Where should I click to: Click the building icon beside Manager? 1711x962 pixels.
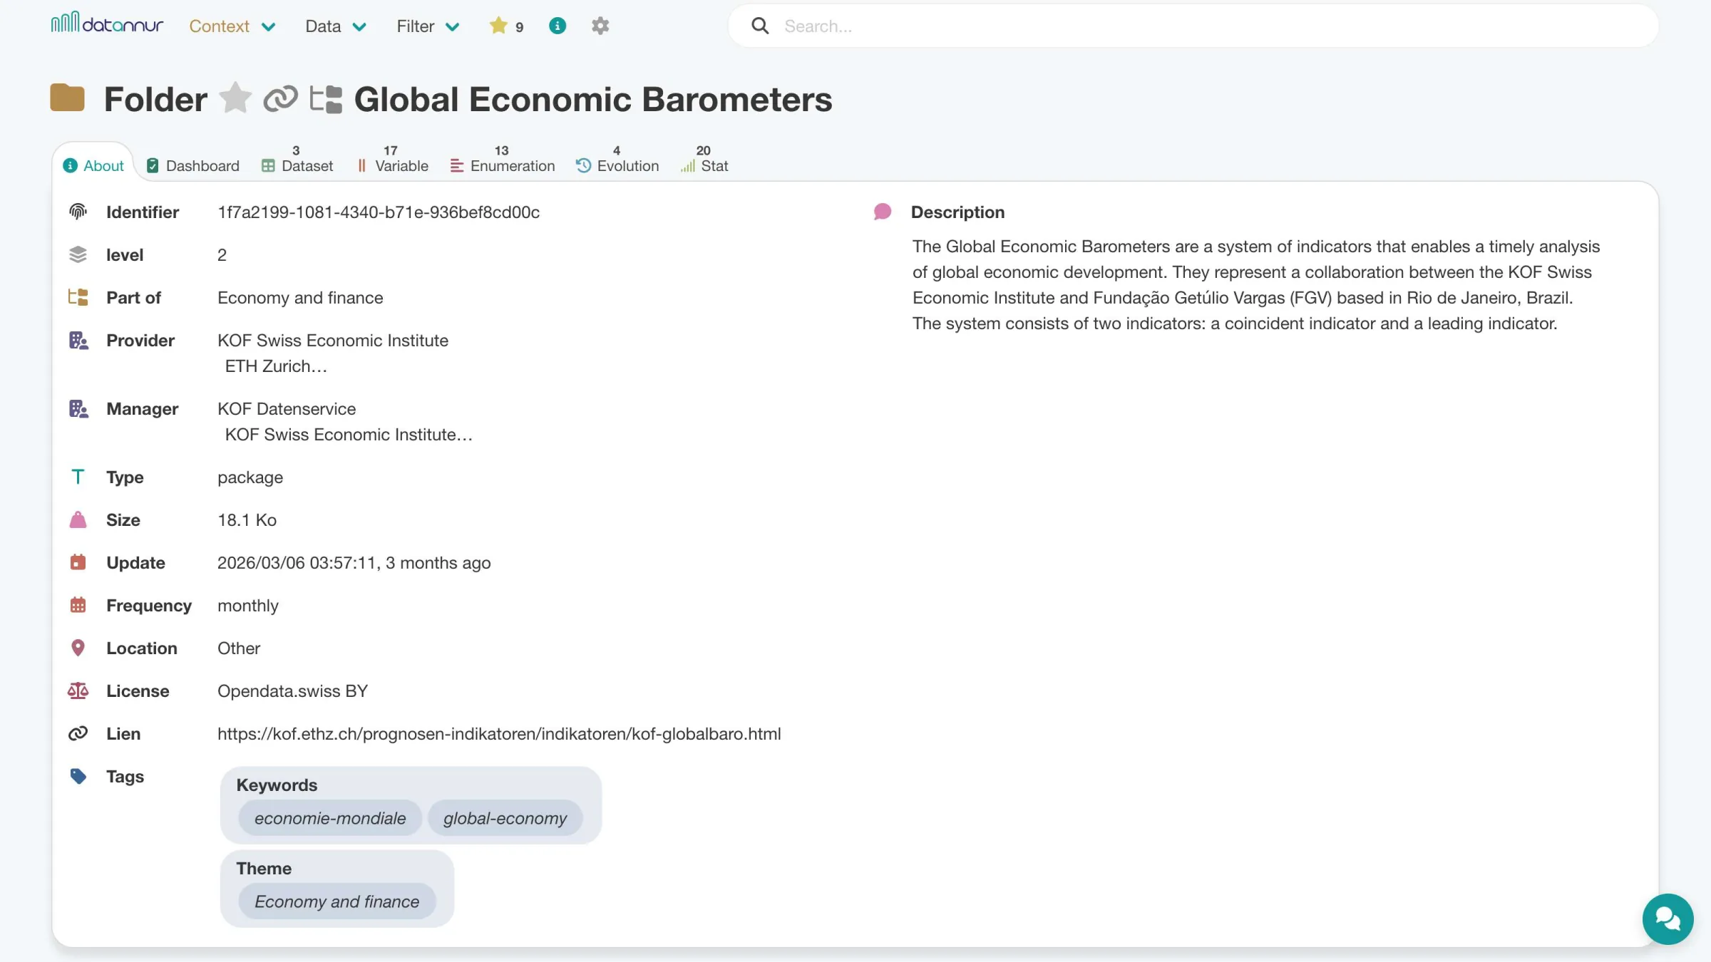[x=78, y=408]
